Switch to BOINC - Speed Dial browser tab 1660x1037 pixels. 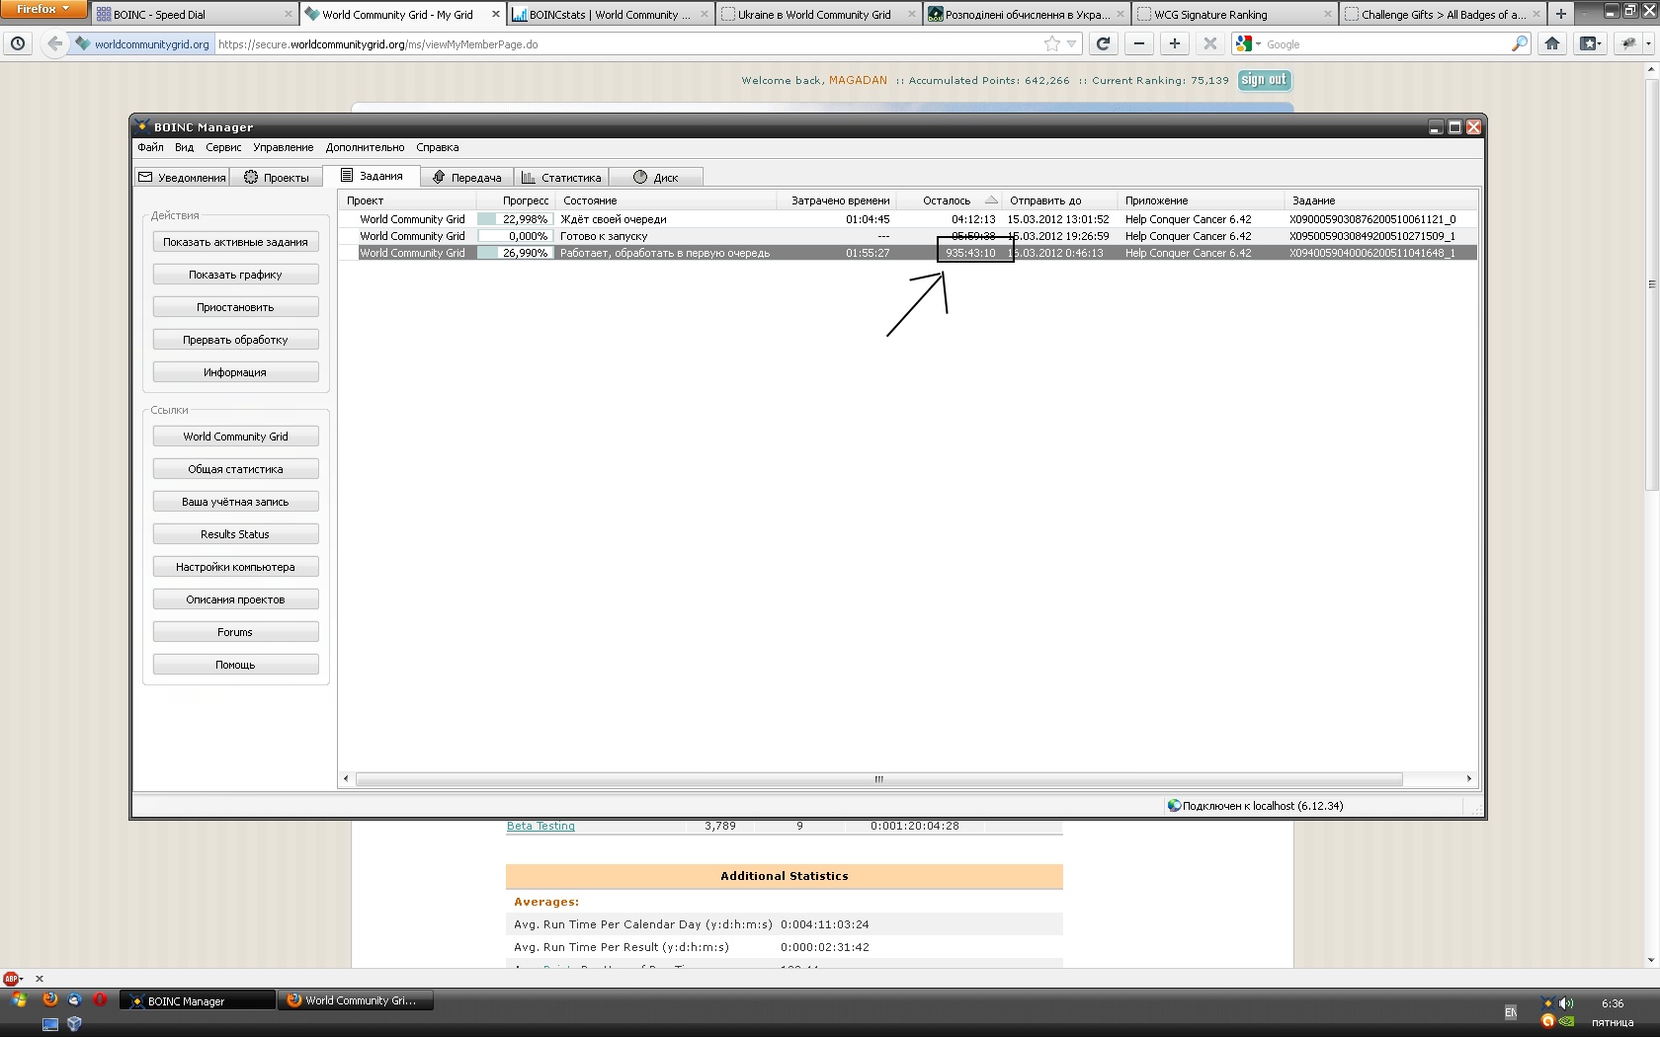point(195,15)
